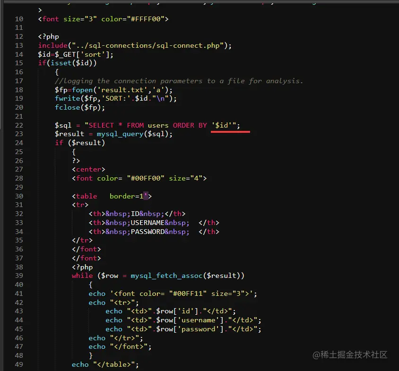
Task: Click the isset call on line 15
Action: click(74, 63)
